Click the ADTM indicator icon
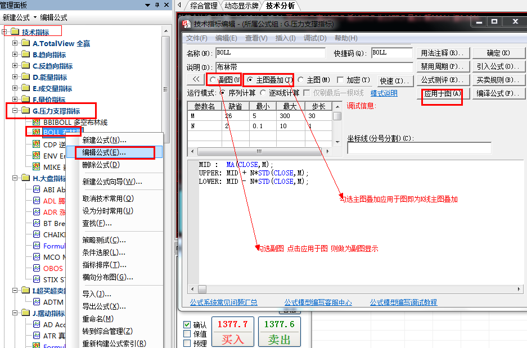 point(37,302)
